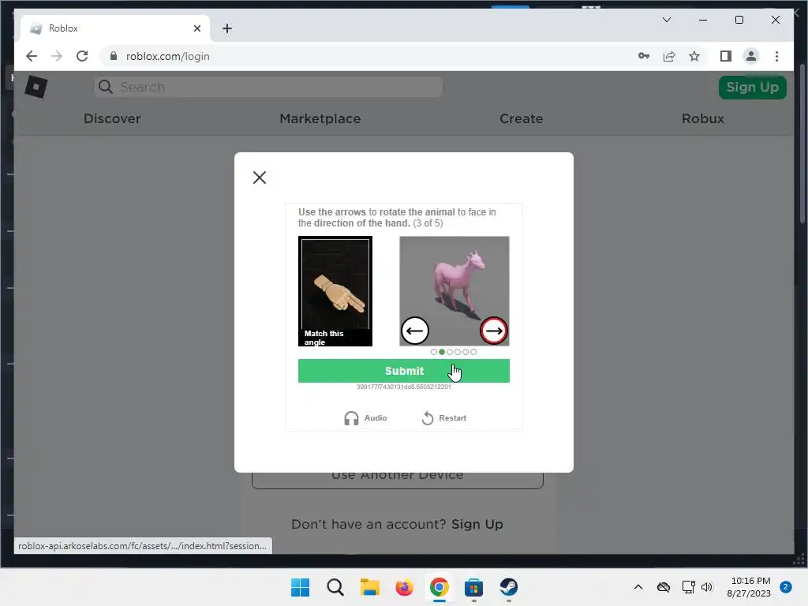Open the Create menu item
The width and height of the screenshot is (808, 606).
[x=521, y=118]
